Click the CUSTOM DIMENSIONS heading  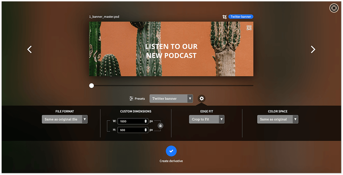tap(136, 111)
